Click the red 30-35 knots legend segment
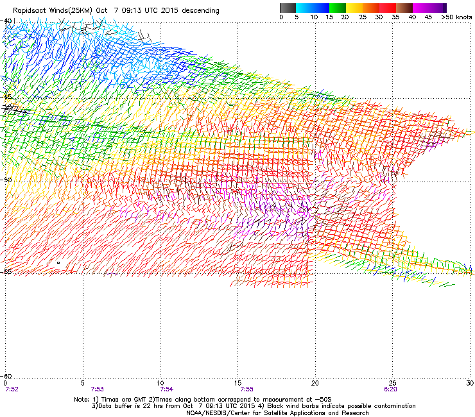The height and width of the screenshot is (417, 475). [x=388, y=8]
